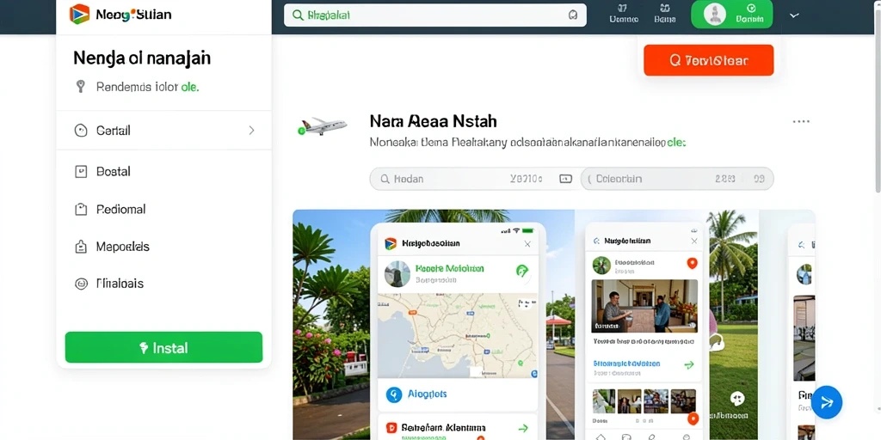The width and height of the screenshot is (881, 440).
Task: Click the Pediomal icon
Action: point(81,210)
